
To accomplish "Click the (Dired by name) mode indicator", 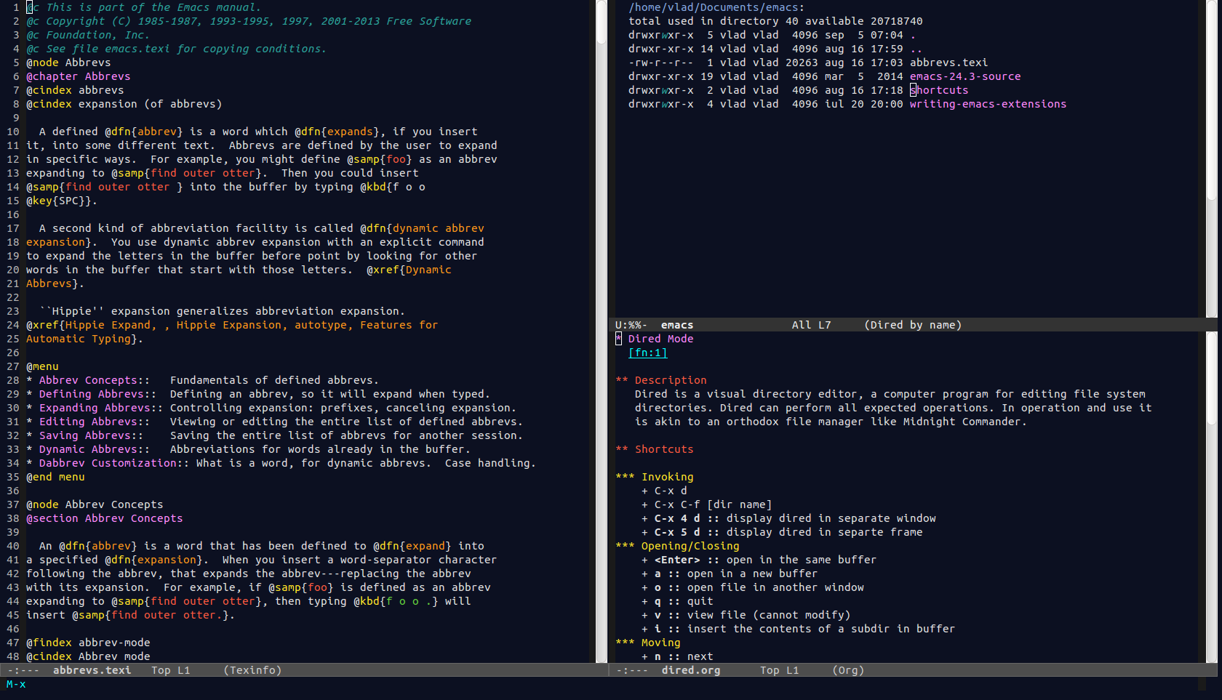I will pos(913,325).
